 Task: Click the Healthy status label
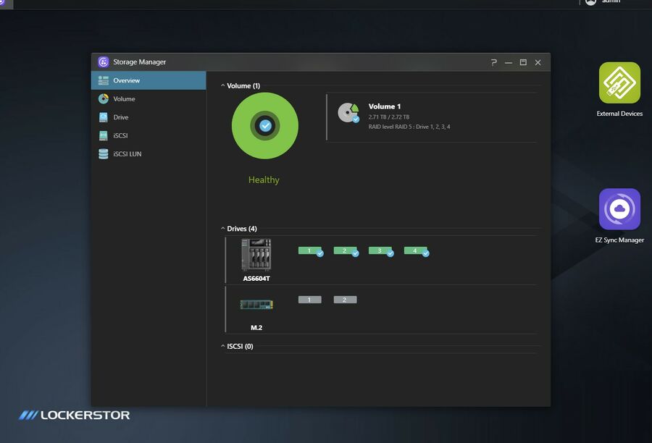(264, 180)
